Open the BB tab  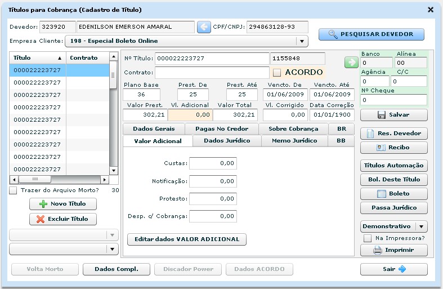click(x=341, y=141)
